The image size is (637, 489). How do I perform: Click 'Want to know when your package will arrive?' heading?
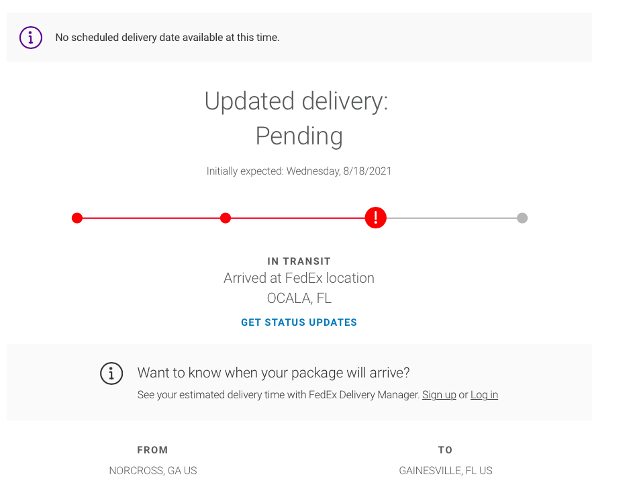(x=273, y=373)
